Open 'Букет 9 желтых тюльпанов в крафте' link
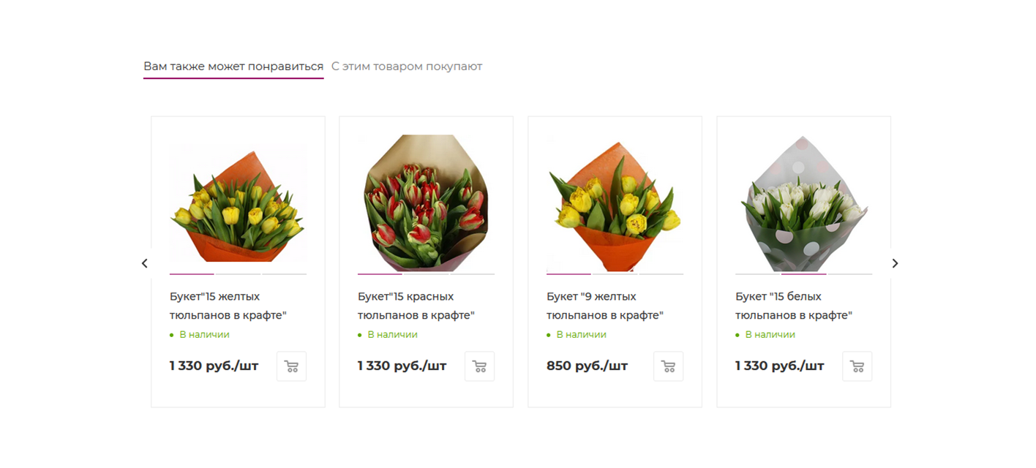The height and width of the screenshot is (468, 1036). (605, 306)
